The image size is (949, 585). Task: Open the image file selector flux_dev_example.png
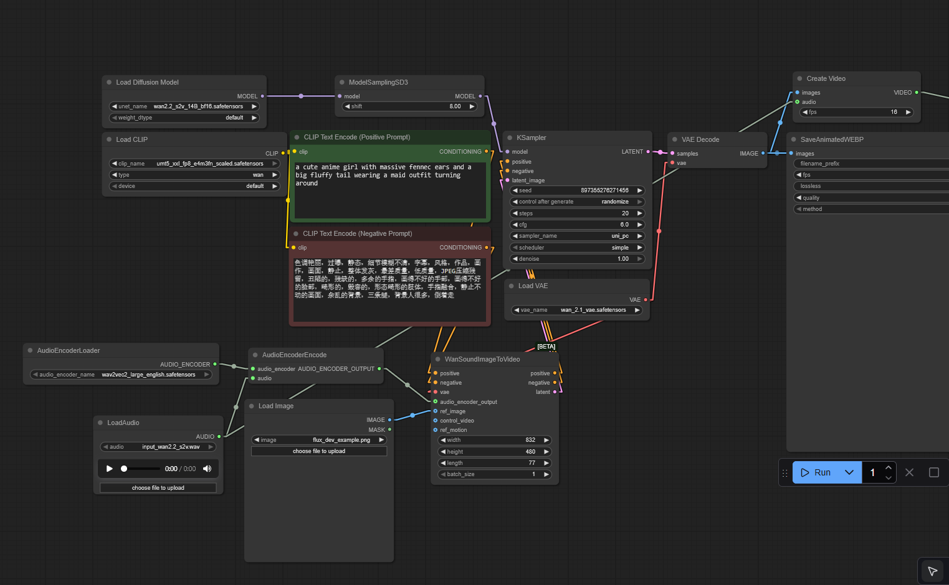coord(319,440)
